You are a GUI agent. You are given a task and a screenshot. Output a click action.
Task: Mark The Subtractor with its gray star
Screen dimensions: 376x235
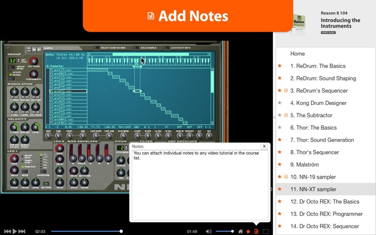tap(280, 115)
